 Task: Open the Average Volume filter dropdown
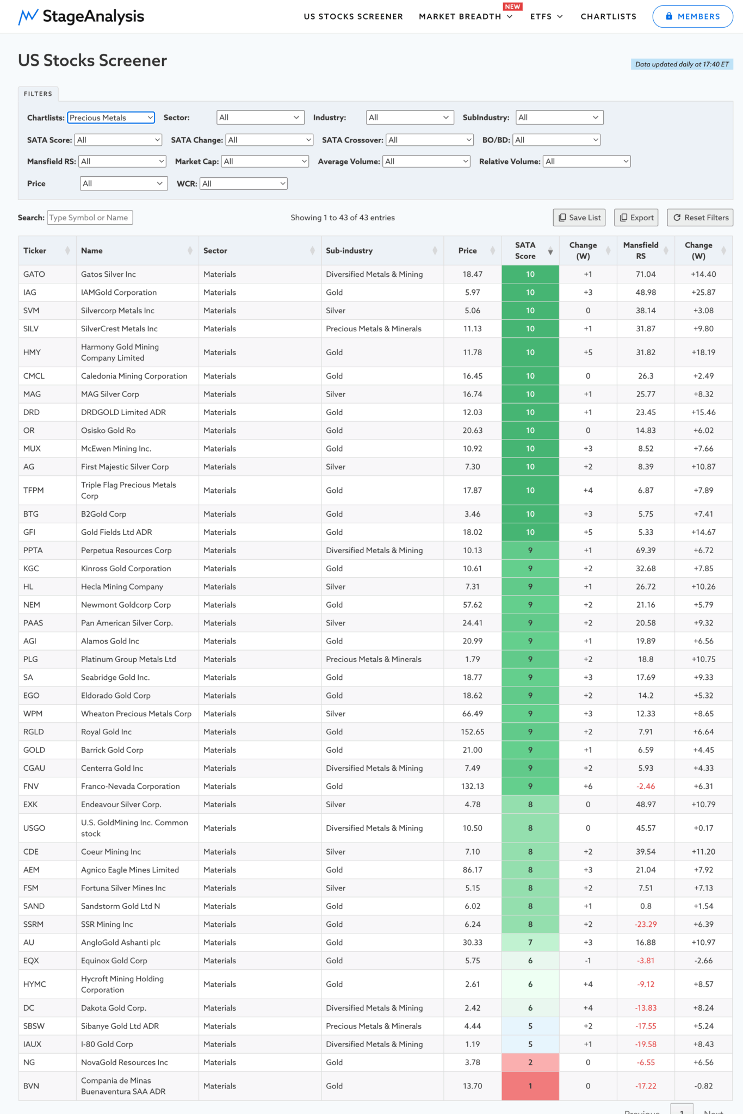tap(426, 162)
